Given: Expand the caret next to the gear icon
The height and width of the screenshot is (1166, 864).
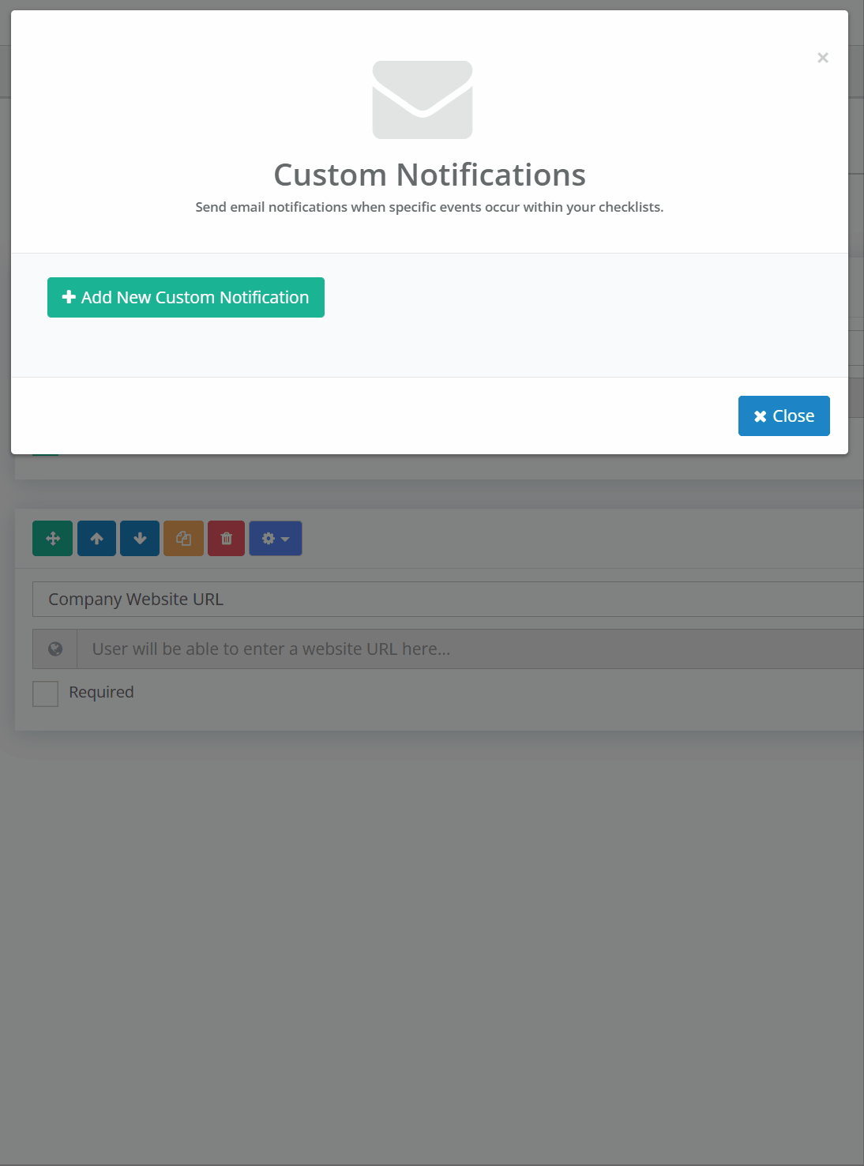Looking at the screenshot, I should 284,540.
